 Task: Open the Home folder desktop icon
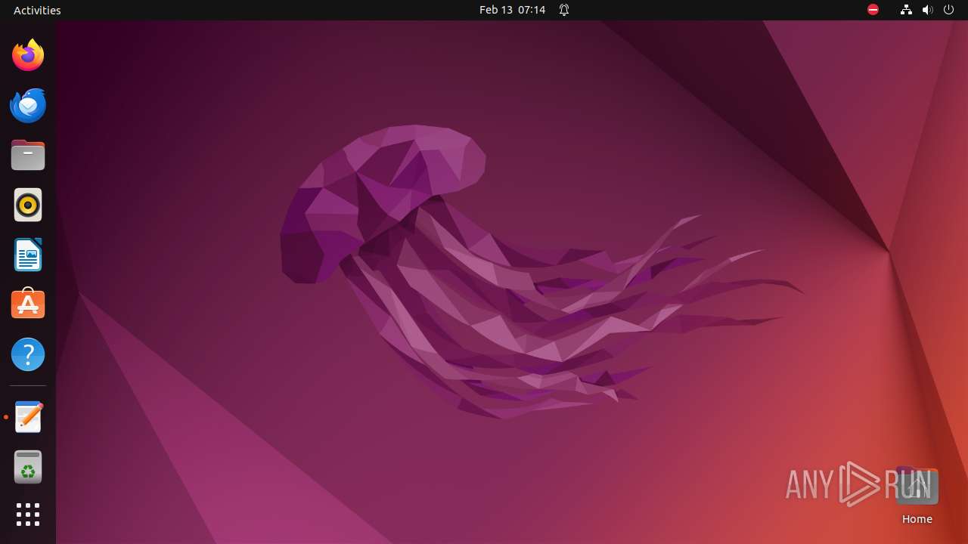[917, 496]
